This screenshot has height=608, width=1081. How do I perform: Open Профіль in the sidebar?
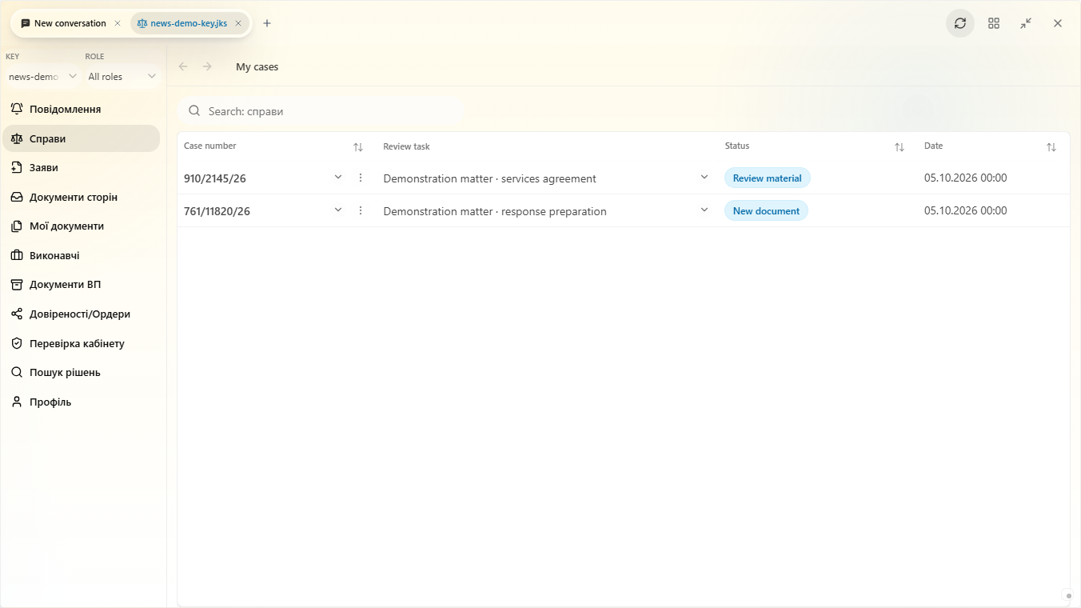click(82, 402)
